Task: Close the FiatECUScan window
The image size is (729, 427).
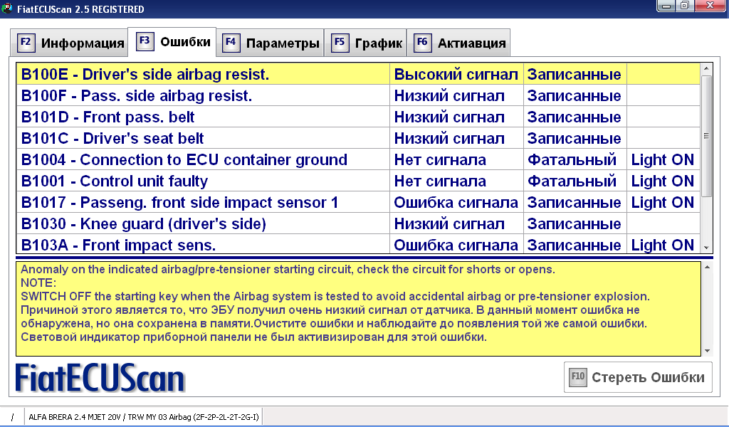Action: pyautogui.click(x=710, y=6)
